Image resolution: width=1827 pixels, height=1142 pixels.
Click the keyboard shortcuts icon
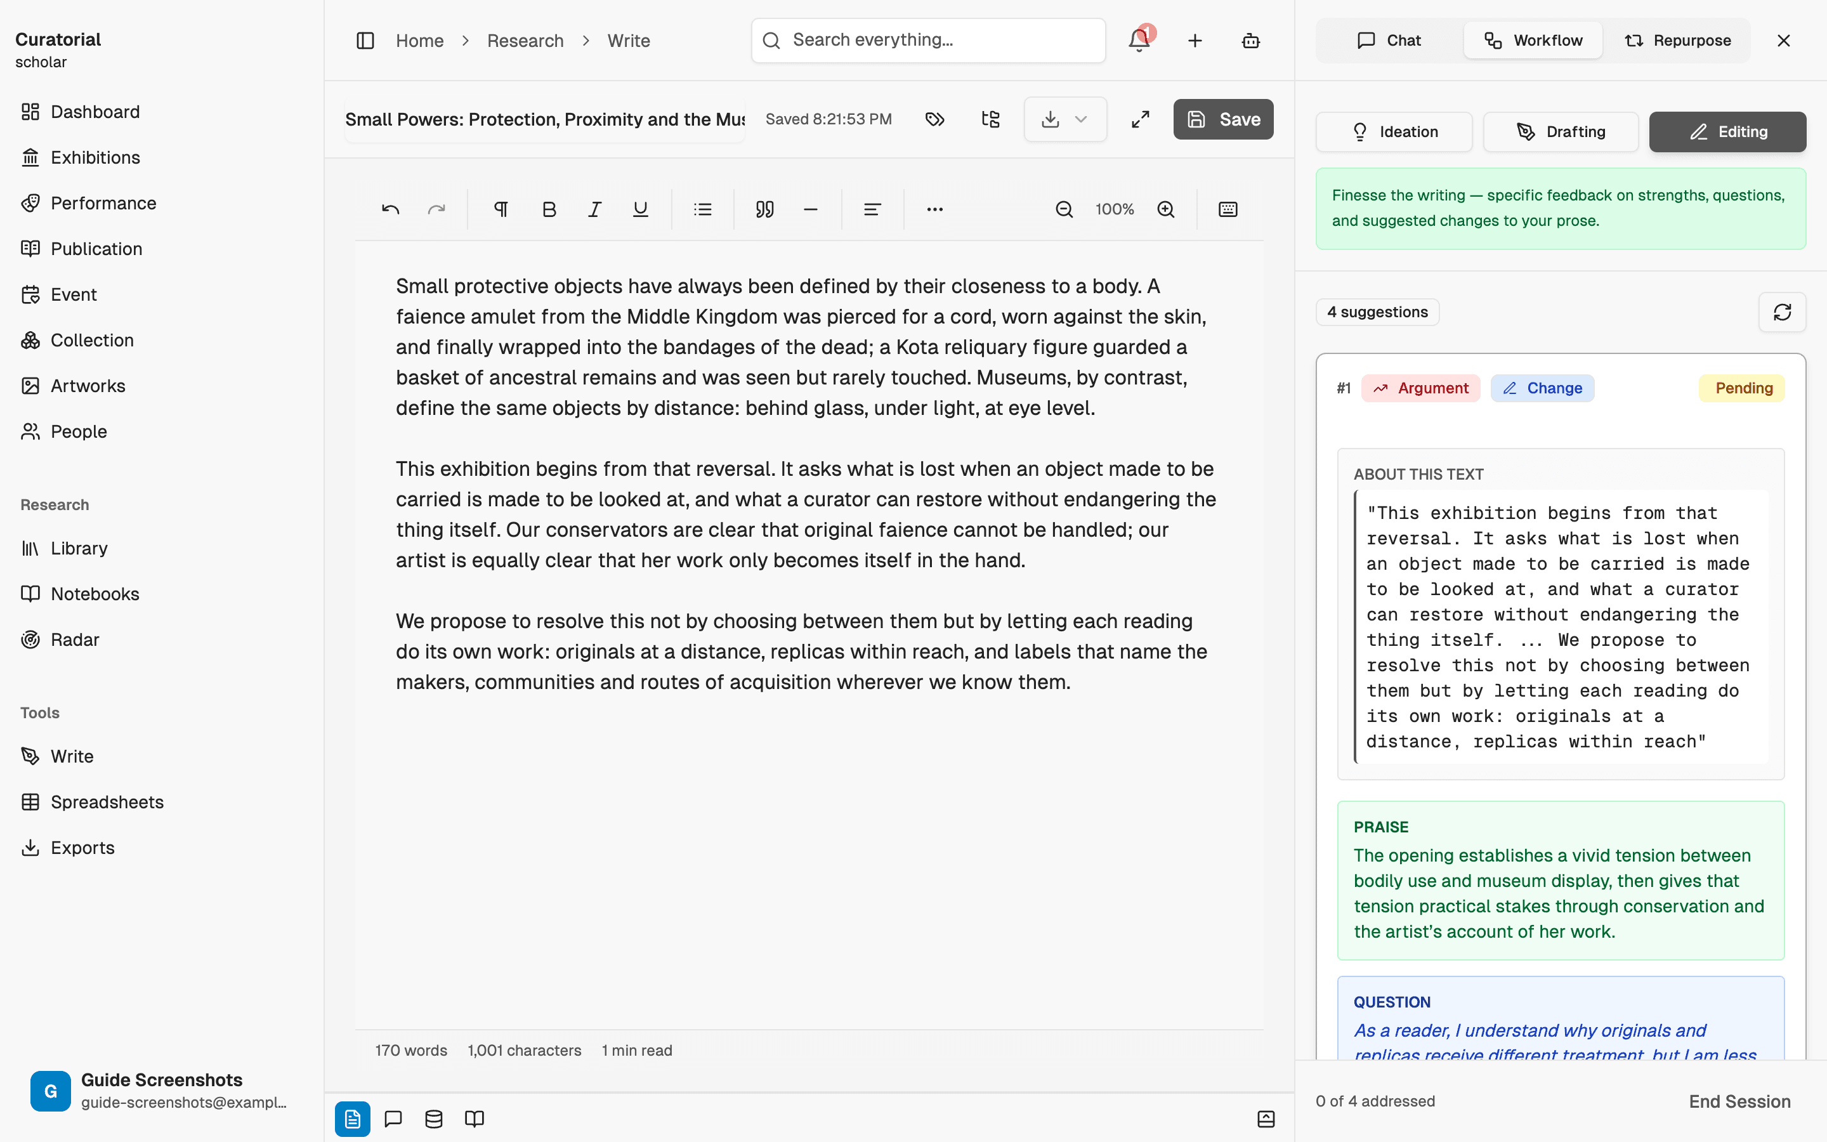tap(1228, 209)
